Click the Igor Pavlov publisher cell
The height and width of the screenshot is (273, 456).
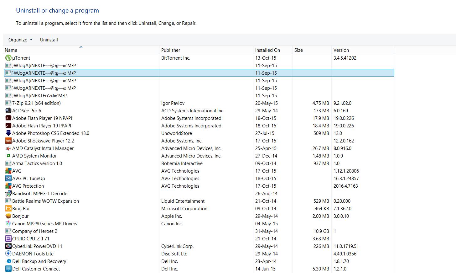coord(173,103)
